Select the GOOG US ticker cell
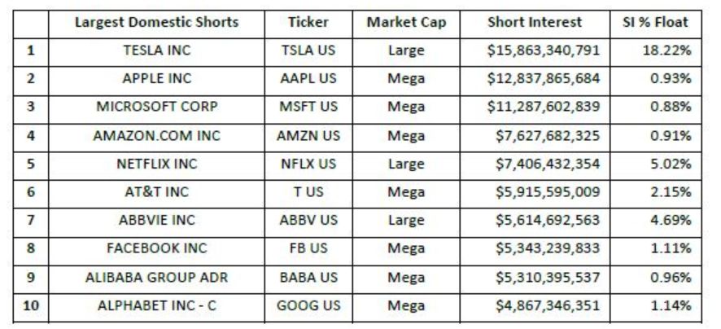The height and width of the screenshot is (329, 721). pos(308,306)
